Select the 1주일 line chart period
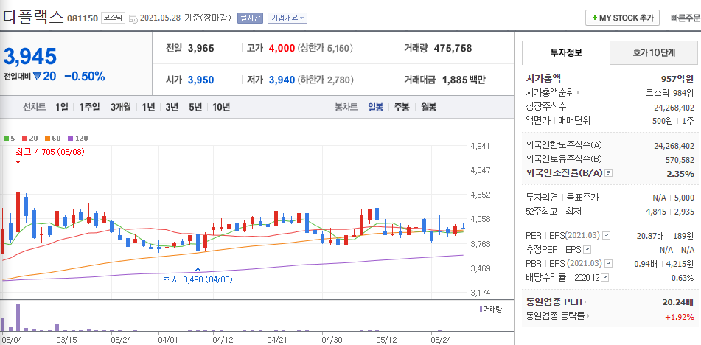 [89, 107]
